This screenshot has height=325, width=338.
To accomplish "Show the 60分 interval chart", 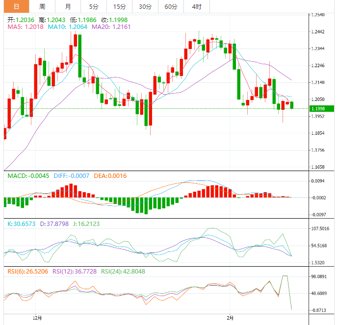I will tap(171, 6).
